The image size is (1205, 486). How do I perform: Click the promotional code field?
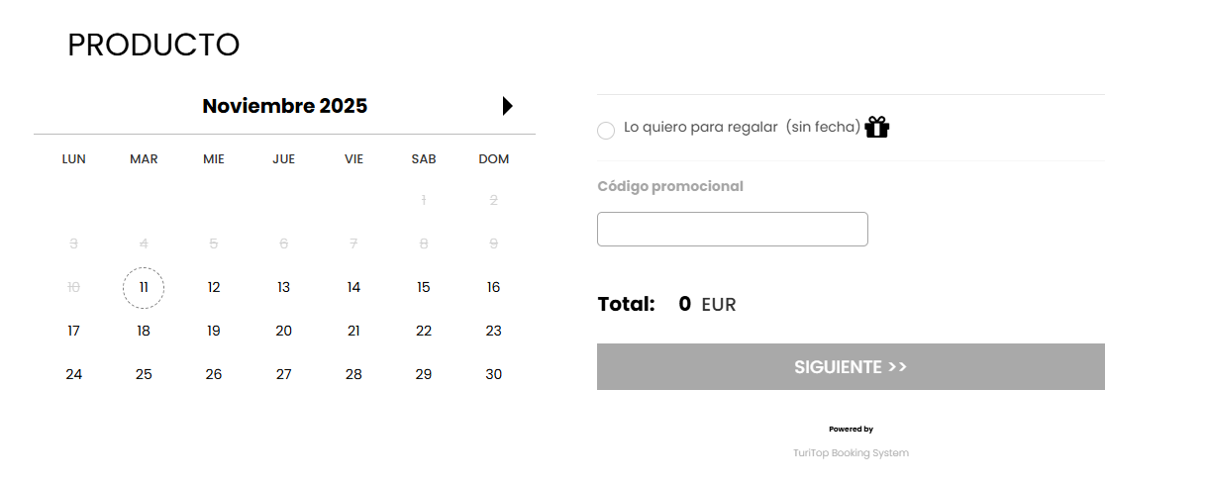click(732, 229)
